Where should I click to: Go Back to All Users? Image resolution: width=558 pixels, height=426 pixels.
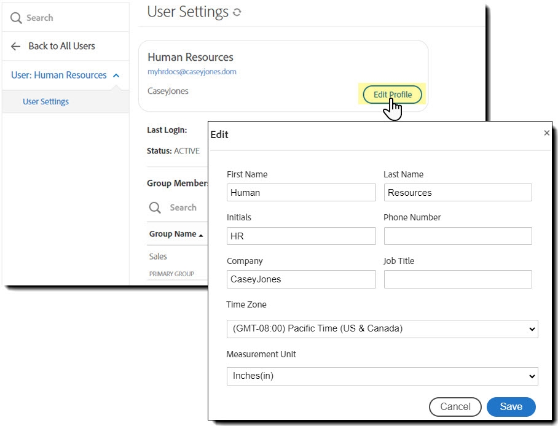click(61, 46)
